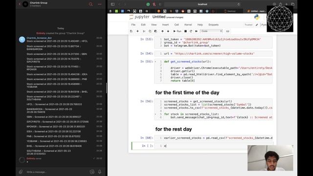Click the pencil edit mode icon
The width and height of the screenshot is (313, 176).
(x=257, y=25)
